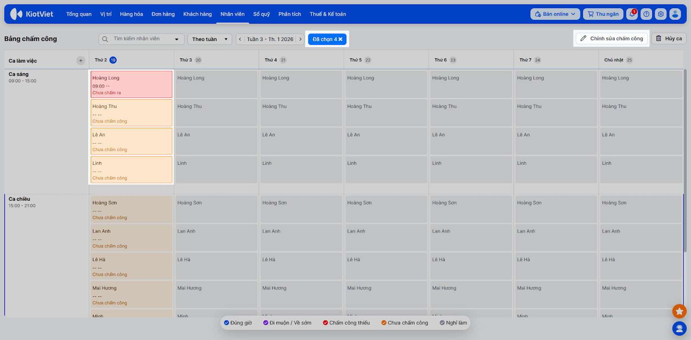Toggle the Nghỉ làm status filter
691x340 pixels.
(453, 323)
